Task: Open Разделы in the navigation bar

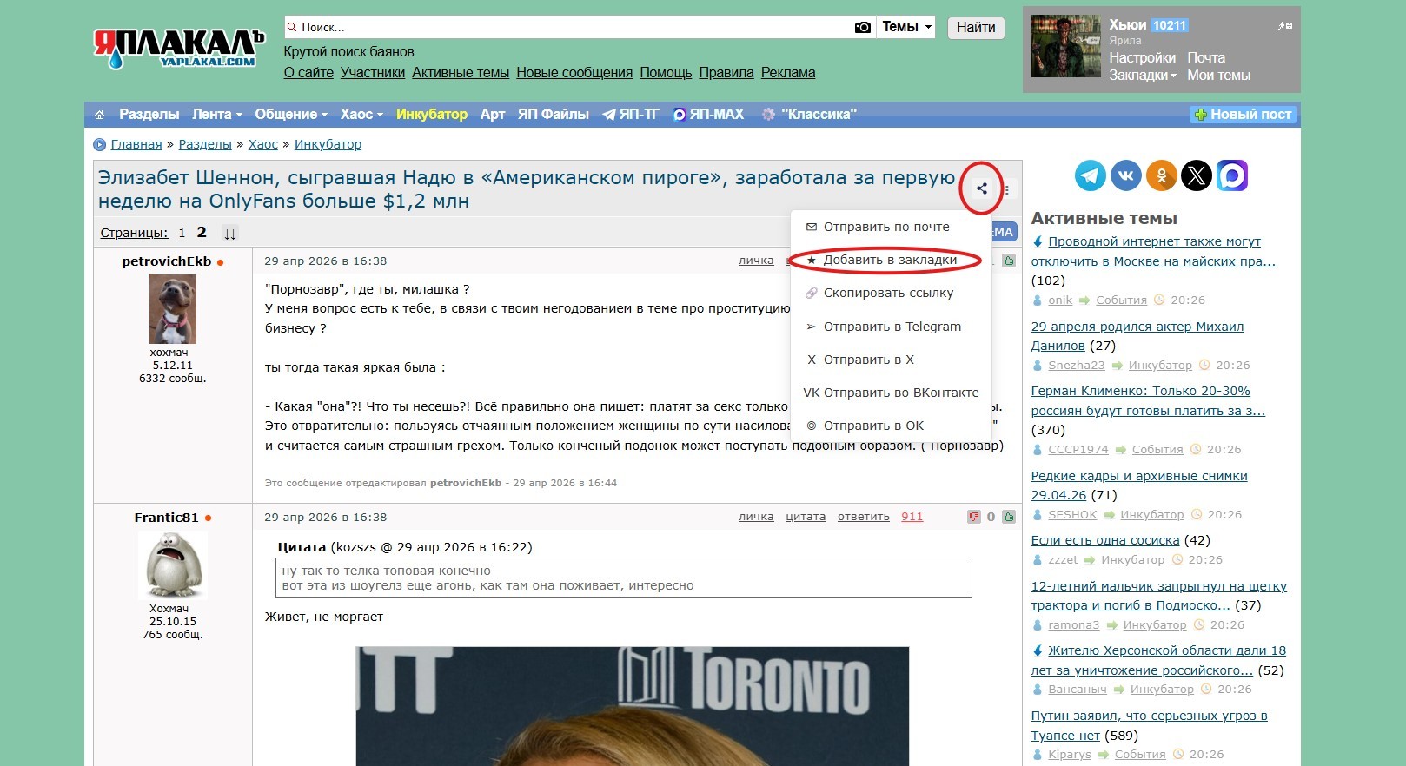Action: (x=149, y=115)
